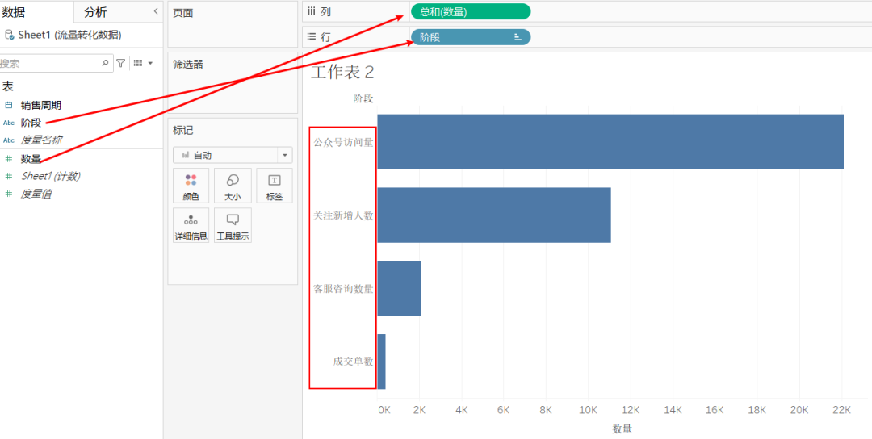Image resolution: width=872 pixels, height=439 pixels.
Task: Open the 详细信息 (Detail) marks card
Action: (x=191, y=226)
